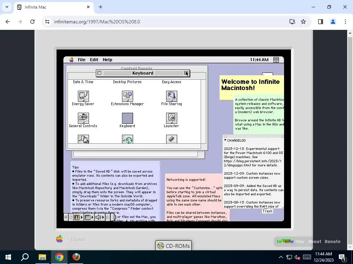
Task: Go back in Chrome
Action: [8, 22]
